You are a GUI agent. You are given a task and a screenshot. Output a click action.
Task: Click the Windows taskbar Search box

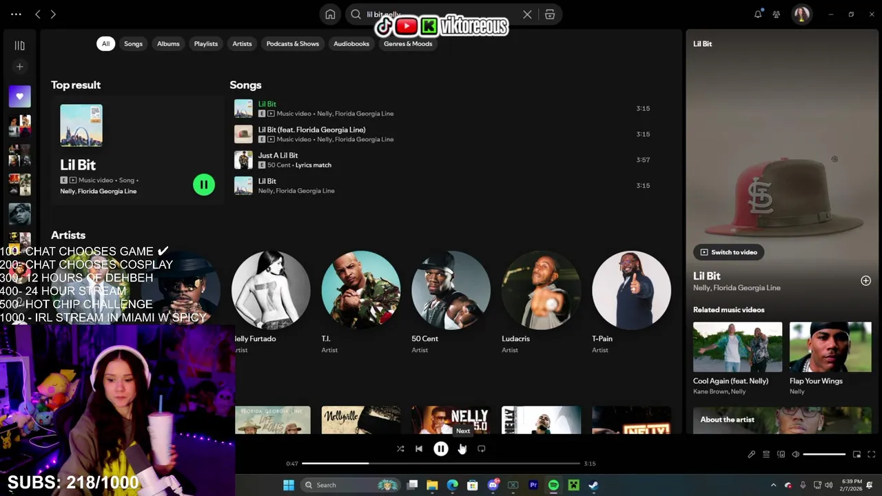pyautogui.click(x=351, y=485)
